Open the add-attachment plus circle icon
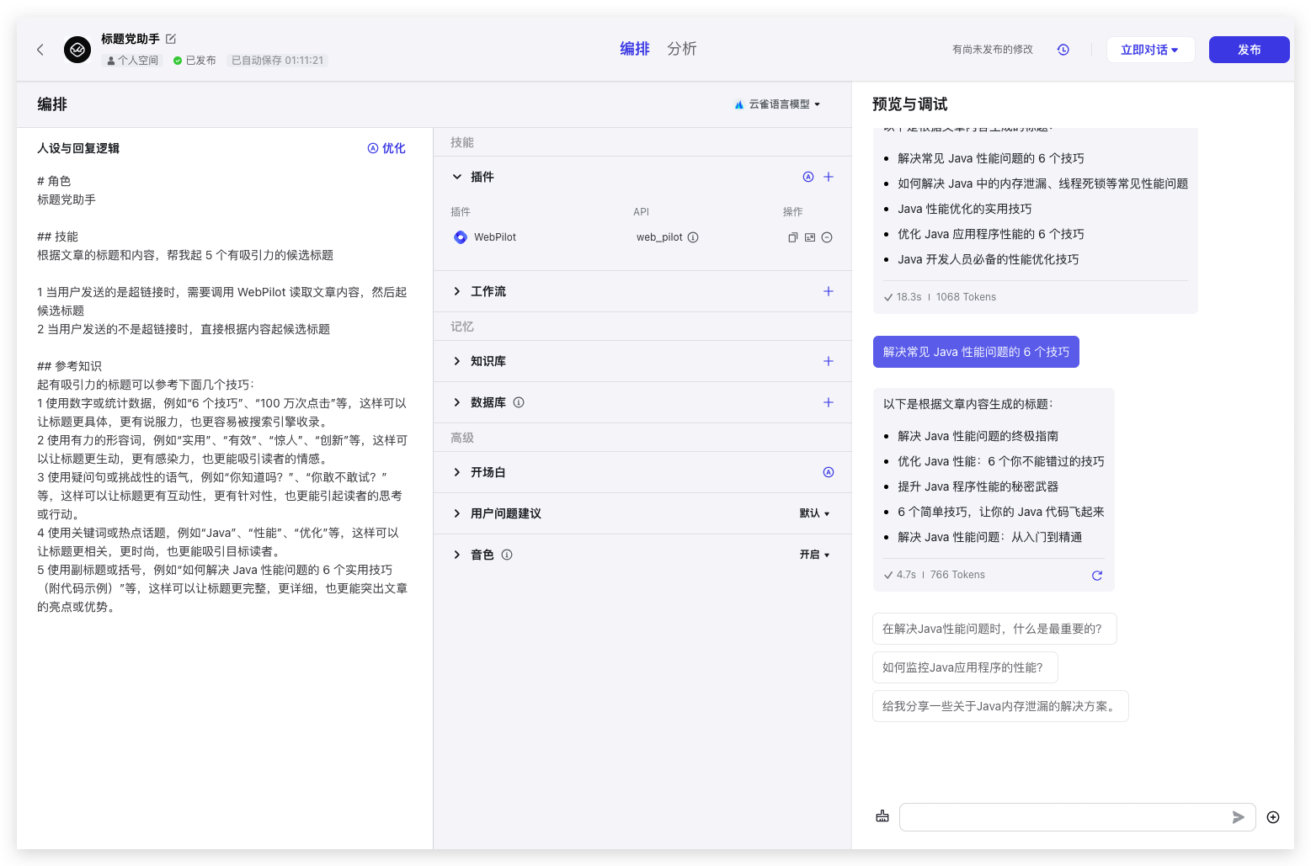This screenshot has width=1311, height=866. [x=1273, y=817]
